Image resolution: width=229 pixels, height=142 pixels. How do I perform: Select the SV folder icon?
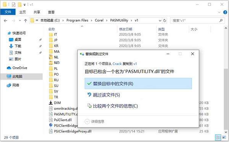(51, 91)
